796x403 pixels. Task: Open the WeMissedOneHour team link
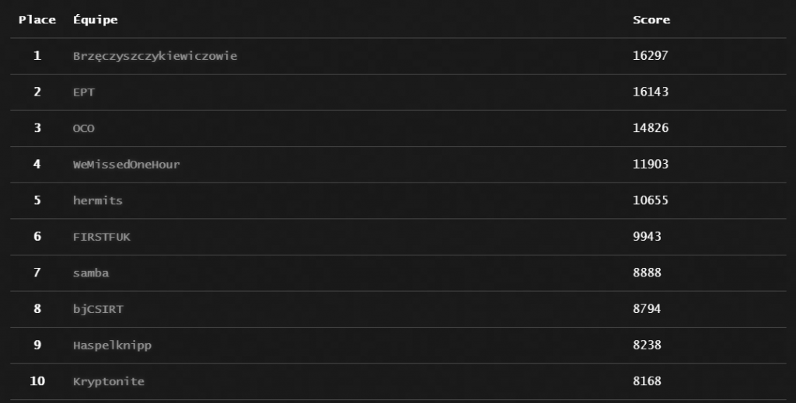coord(126,165)
